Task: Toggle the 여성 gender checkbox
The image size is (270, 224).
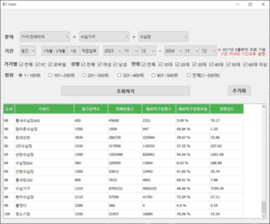Action: [x=100, y=65]
